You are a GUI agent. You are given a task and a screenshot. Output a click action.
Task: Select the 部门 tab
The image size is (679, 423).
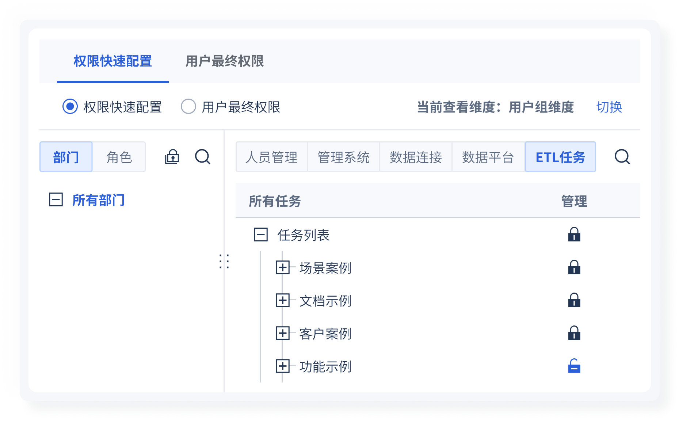pyautogui.click(x=66, y=157)
